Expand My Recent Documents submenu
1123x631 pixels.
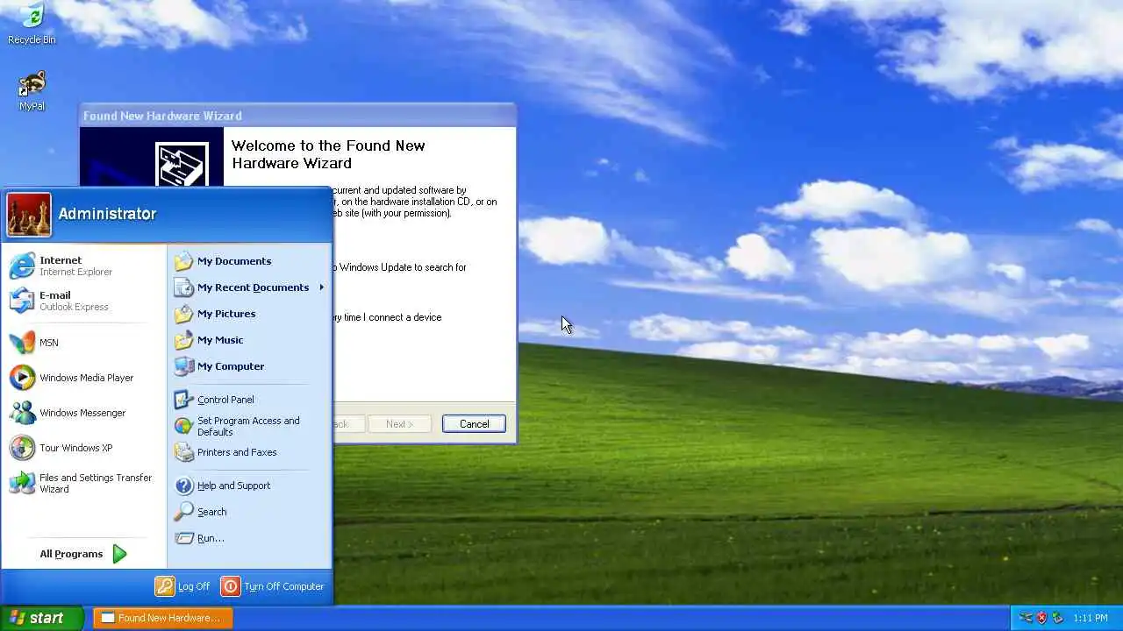coord(249,287)
